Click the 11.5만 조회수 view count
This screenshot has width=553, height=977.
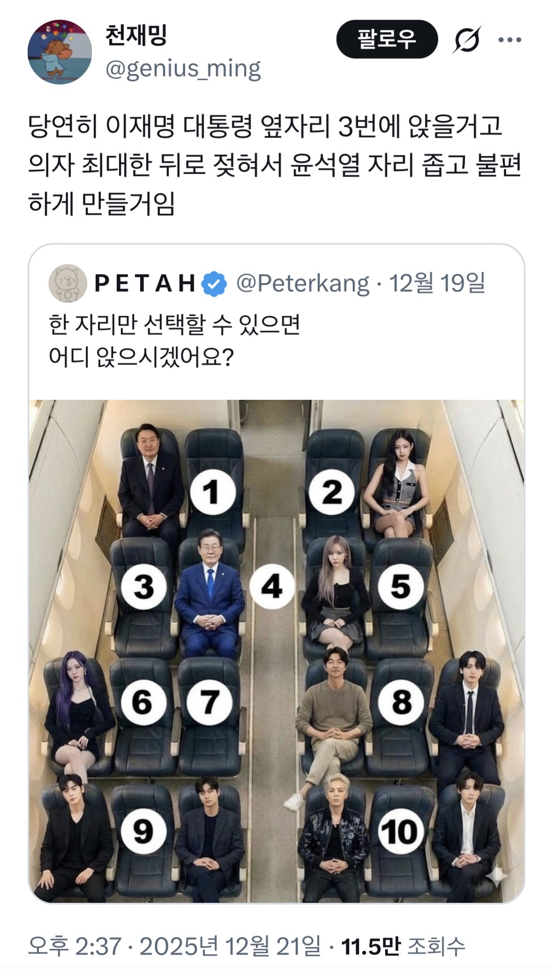click(402, 946)
